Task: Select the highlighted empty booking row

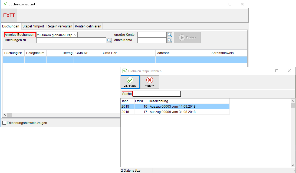Action: tap(124, 60)
